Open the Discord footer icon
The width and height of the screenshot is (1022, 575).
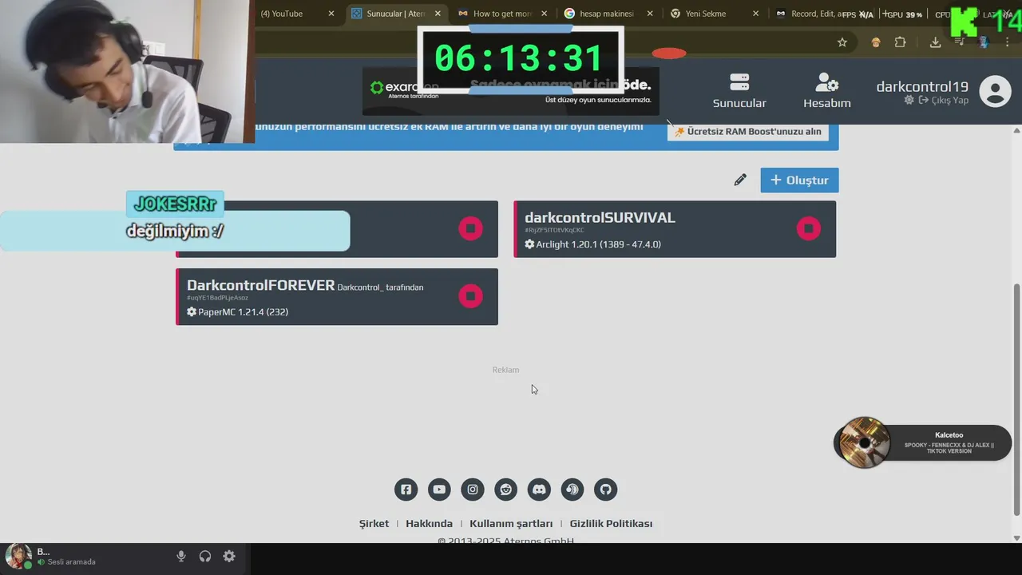[x=539, y=490]
